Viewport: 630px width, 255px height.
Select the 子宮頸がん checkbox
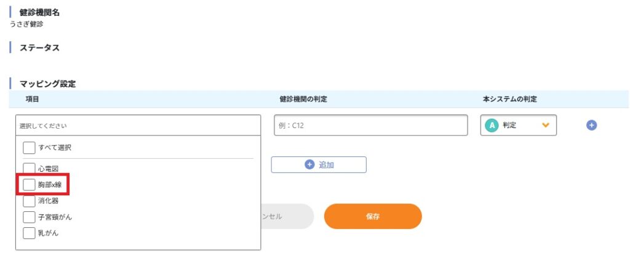pyautogui.click(x=29, y=217)
